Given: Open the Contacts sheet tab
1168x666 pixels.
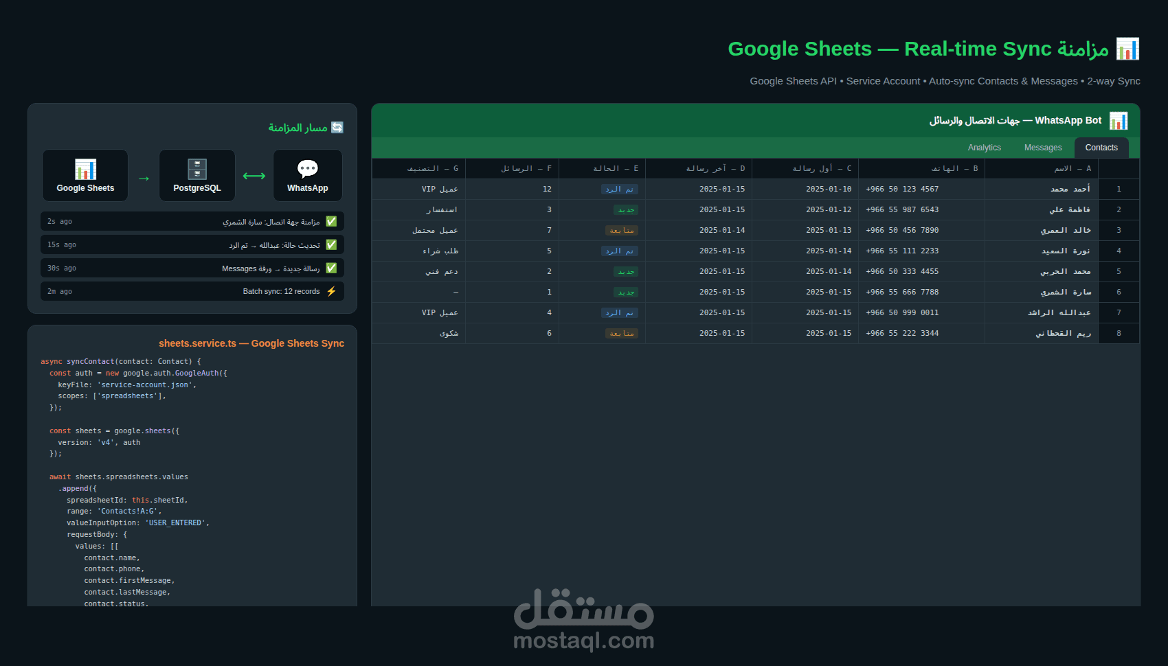Looking at the screenshot, I should click(x=1101, y=148).
